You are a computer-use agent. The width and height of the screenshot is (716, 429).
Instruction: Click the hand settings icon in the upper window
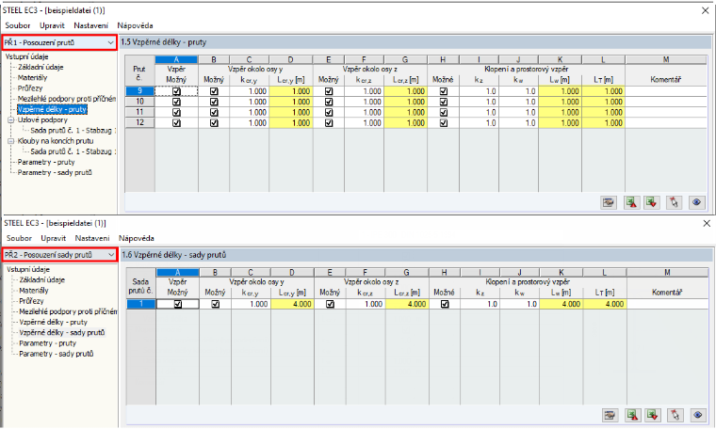coord(609,202)
